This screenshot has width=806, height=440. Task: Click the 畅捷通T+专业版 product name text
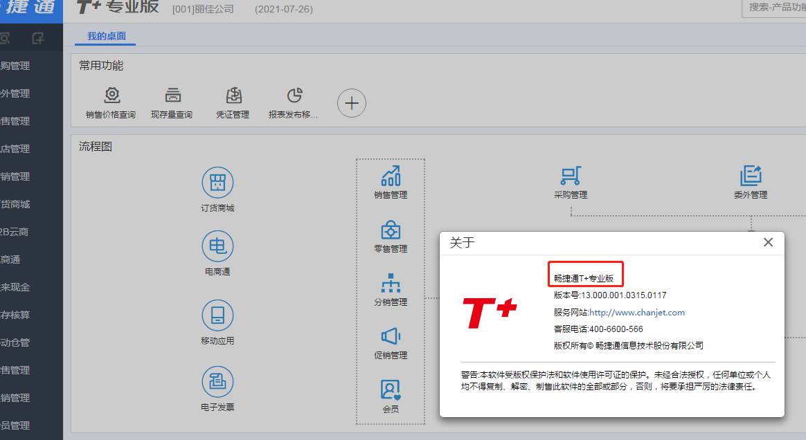[584, 278]
